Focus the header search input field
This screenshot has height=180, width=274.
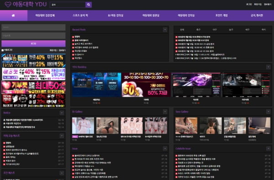(68, 5)
